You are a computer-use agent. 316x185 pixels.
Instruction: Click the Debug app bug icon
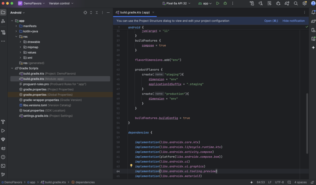(225, 3)
